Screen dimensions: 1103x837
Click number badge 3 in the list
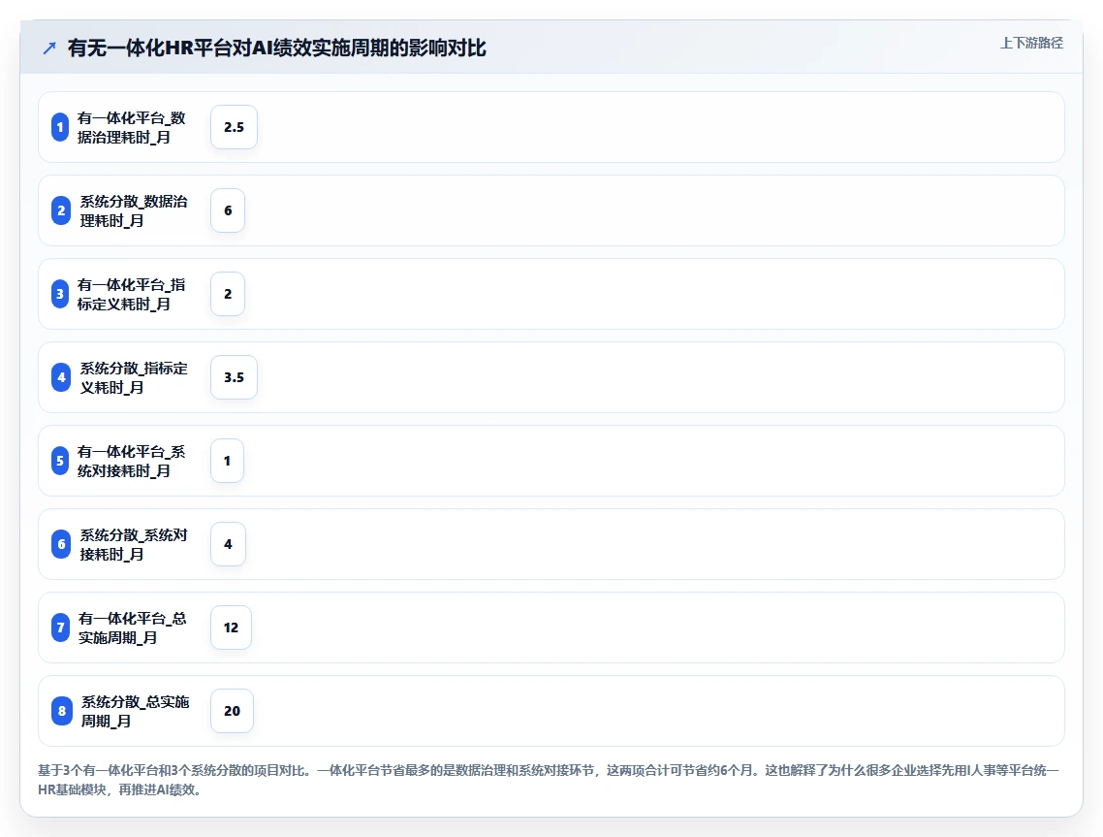(x=60, y=294)
